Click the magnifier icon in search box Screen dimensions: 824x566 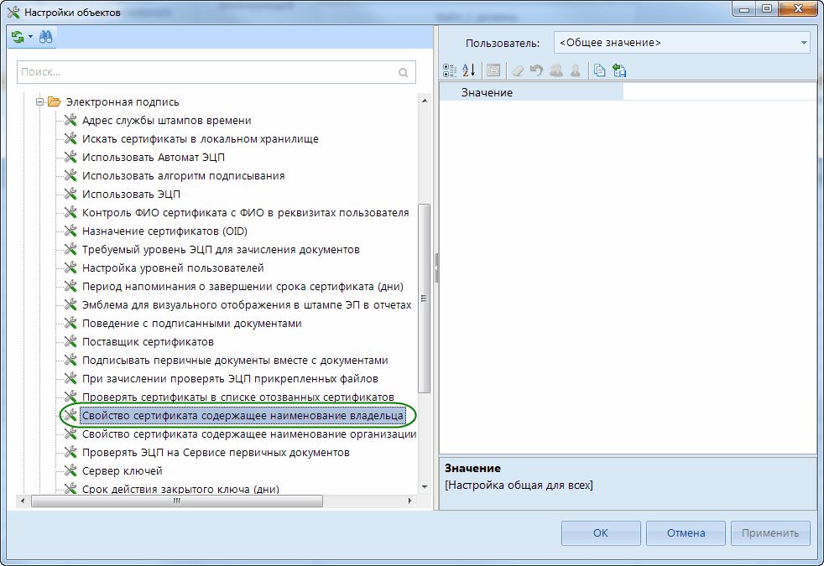(404, 72)
